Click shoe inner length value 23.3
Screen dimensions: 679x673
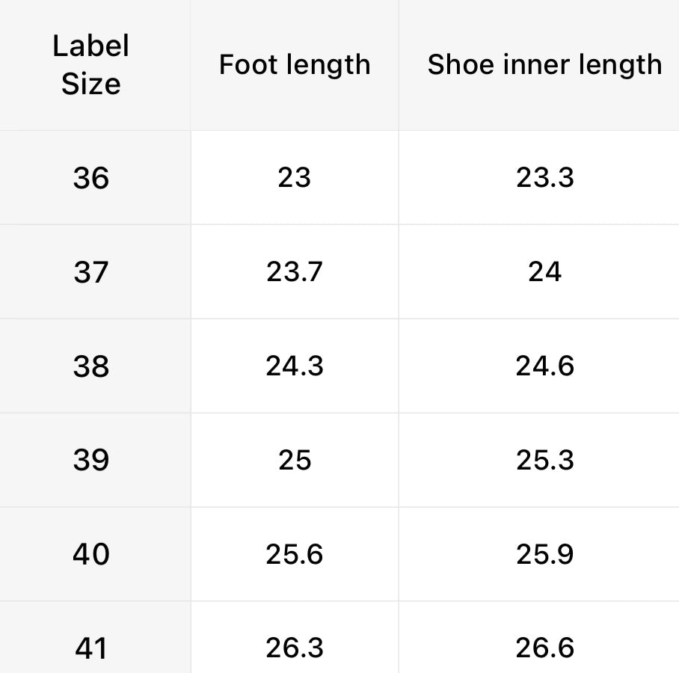(544, 178)
